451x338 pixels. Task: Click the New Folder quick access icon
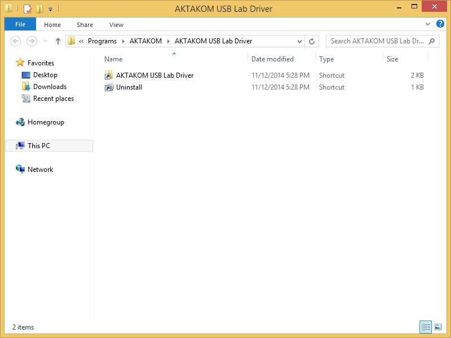(39, 9)
